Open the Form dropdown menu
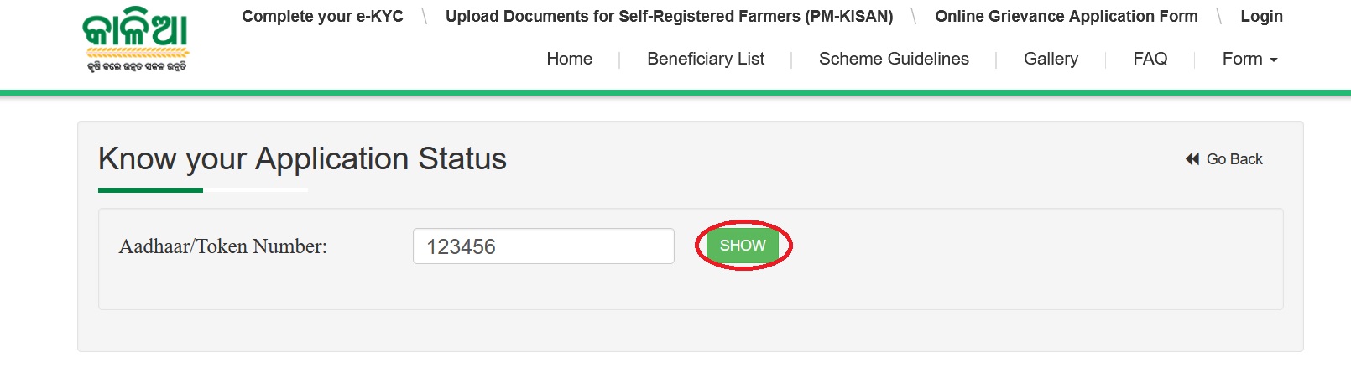This screenshot has height=368, width=1351. click(x=1243, y=59)
